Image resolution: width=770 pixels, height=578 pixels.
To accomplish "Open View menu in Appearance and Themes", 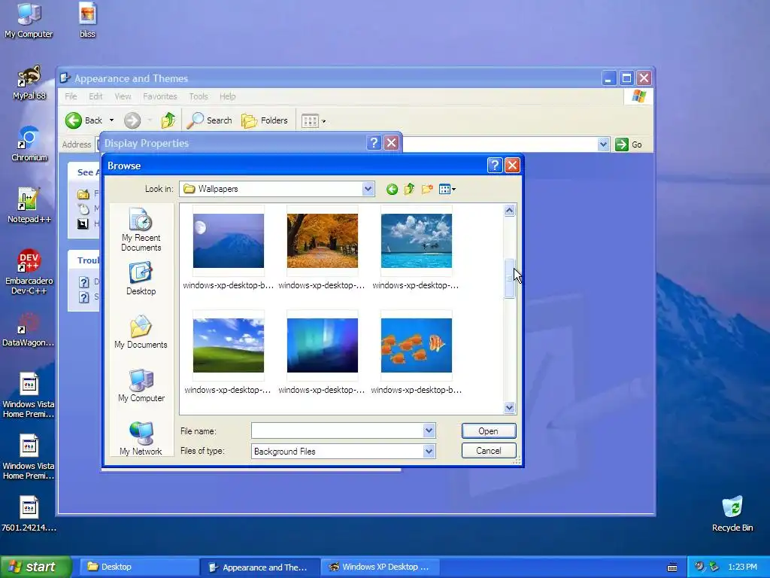I will point(123,96).
